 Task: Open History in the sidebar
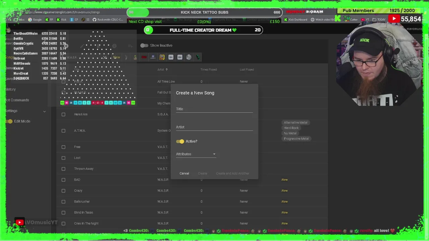[10, 89]
